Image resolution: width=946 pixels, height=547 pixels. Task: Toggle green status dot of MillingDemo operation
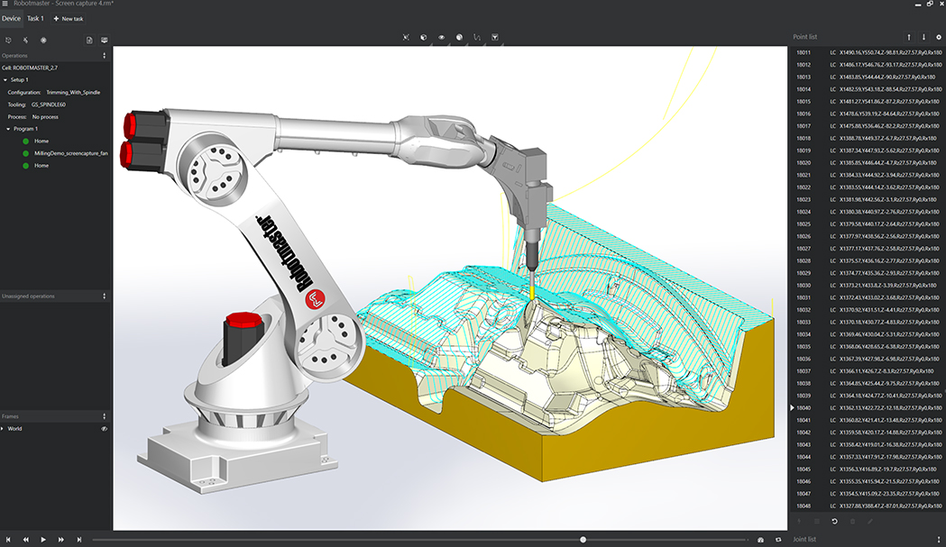tap(25, 153)
